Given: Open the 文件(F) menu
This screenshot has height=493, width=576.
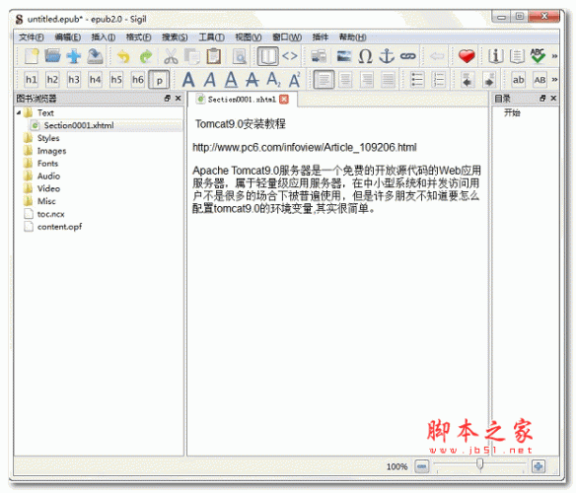Looking at the screenshot, I should click(32, 37).
